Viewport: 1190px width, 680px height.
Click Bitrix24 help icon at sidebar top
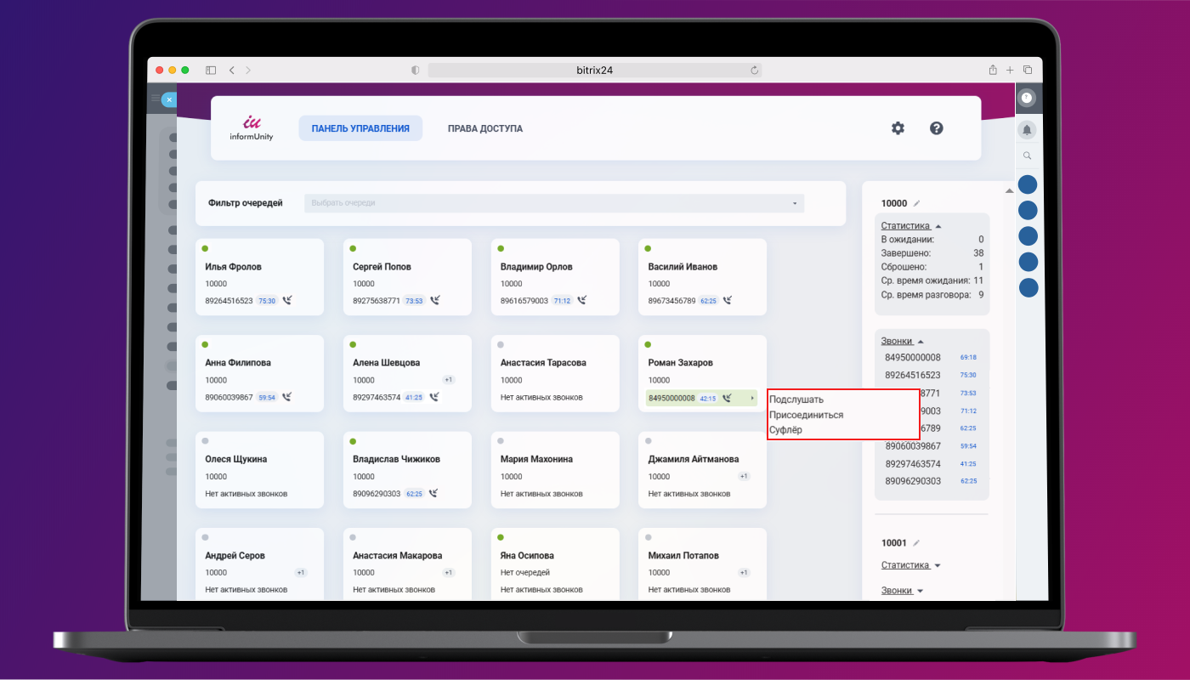[1027, 99]
